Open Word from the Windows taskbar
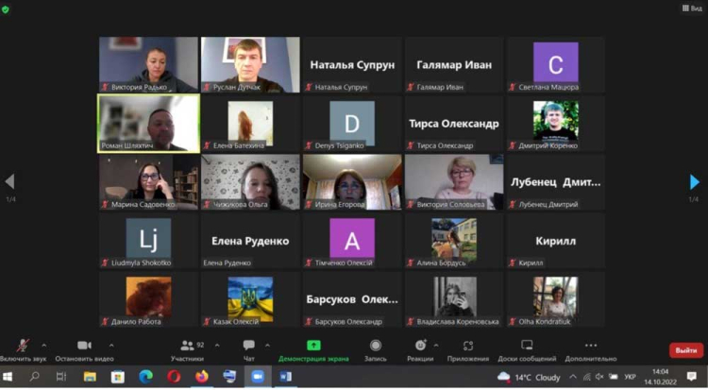This screenshot has height=390, width=708. [286, 377]
